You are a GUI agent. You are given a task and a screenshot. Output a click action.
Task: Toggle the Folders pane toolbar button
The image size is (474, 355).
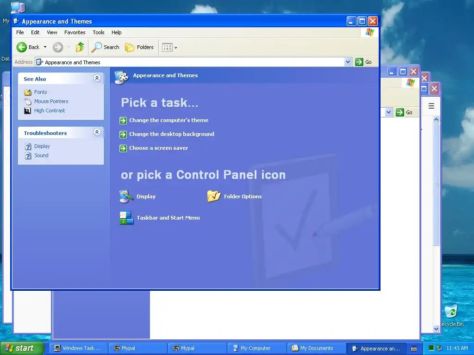pos(139,47)
